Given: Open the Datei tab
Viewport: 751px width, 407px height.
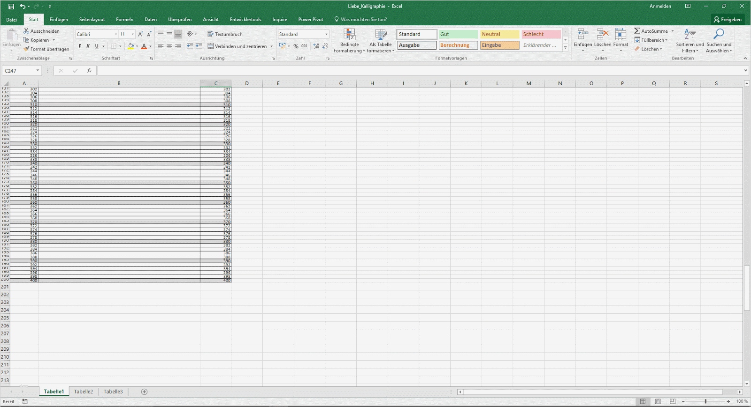Looking at the screenshot, I should click(12, 20).
